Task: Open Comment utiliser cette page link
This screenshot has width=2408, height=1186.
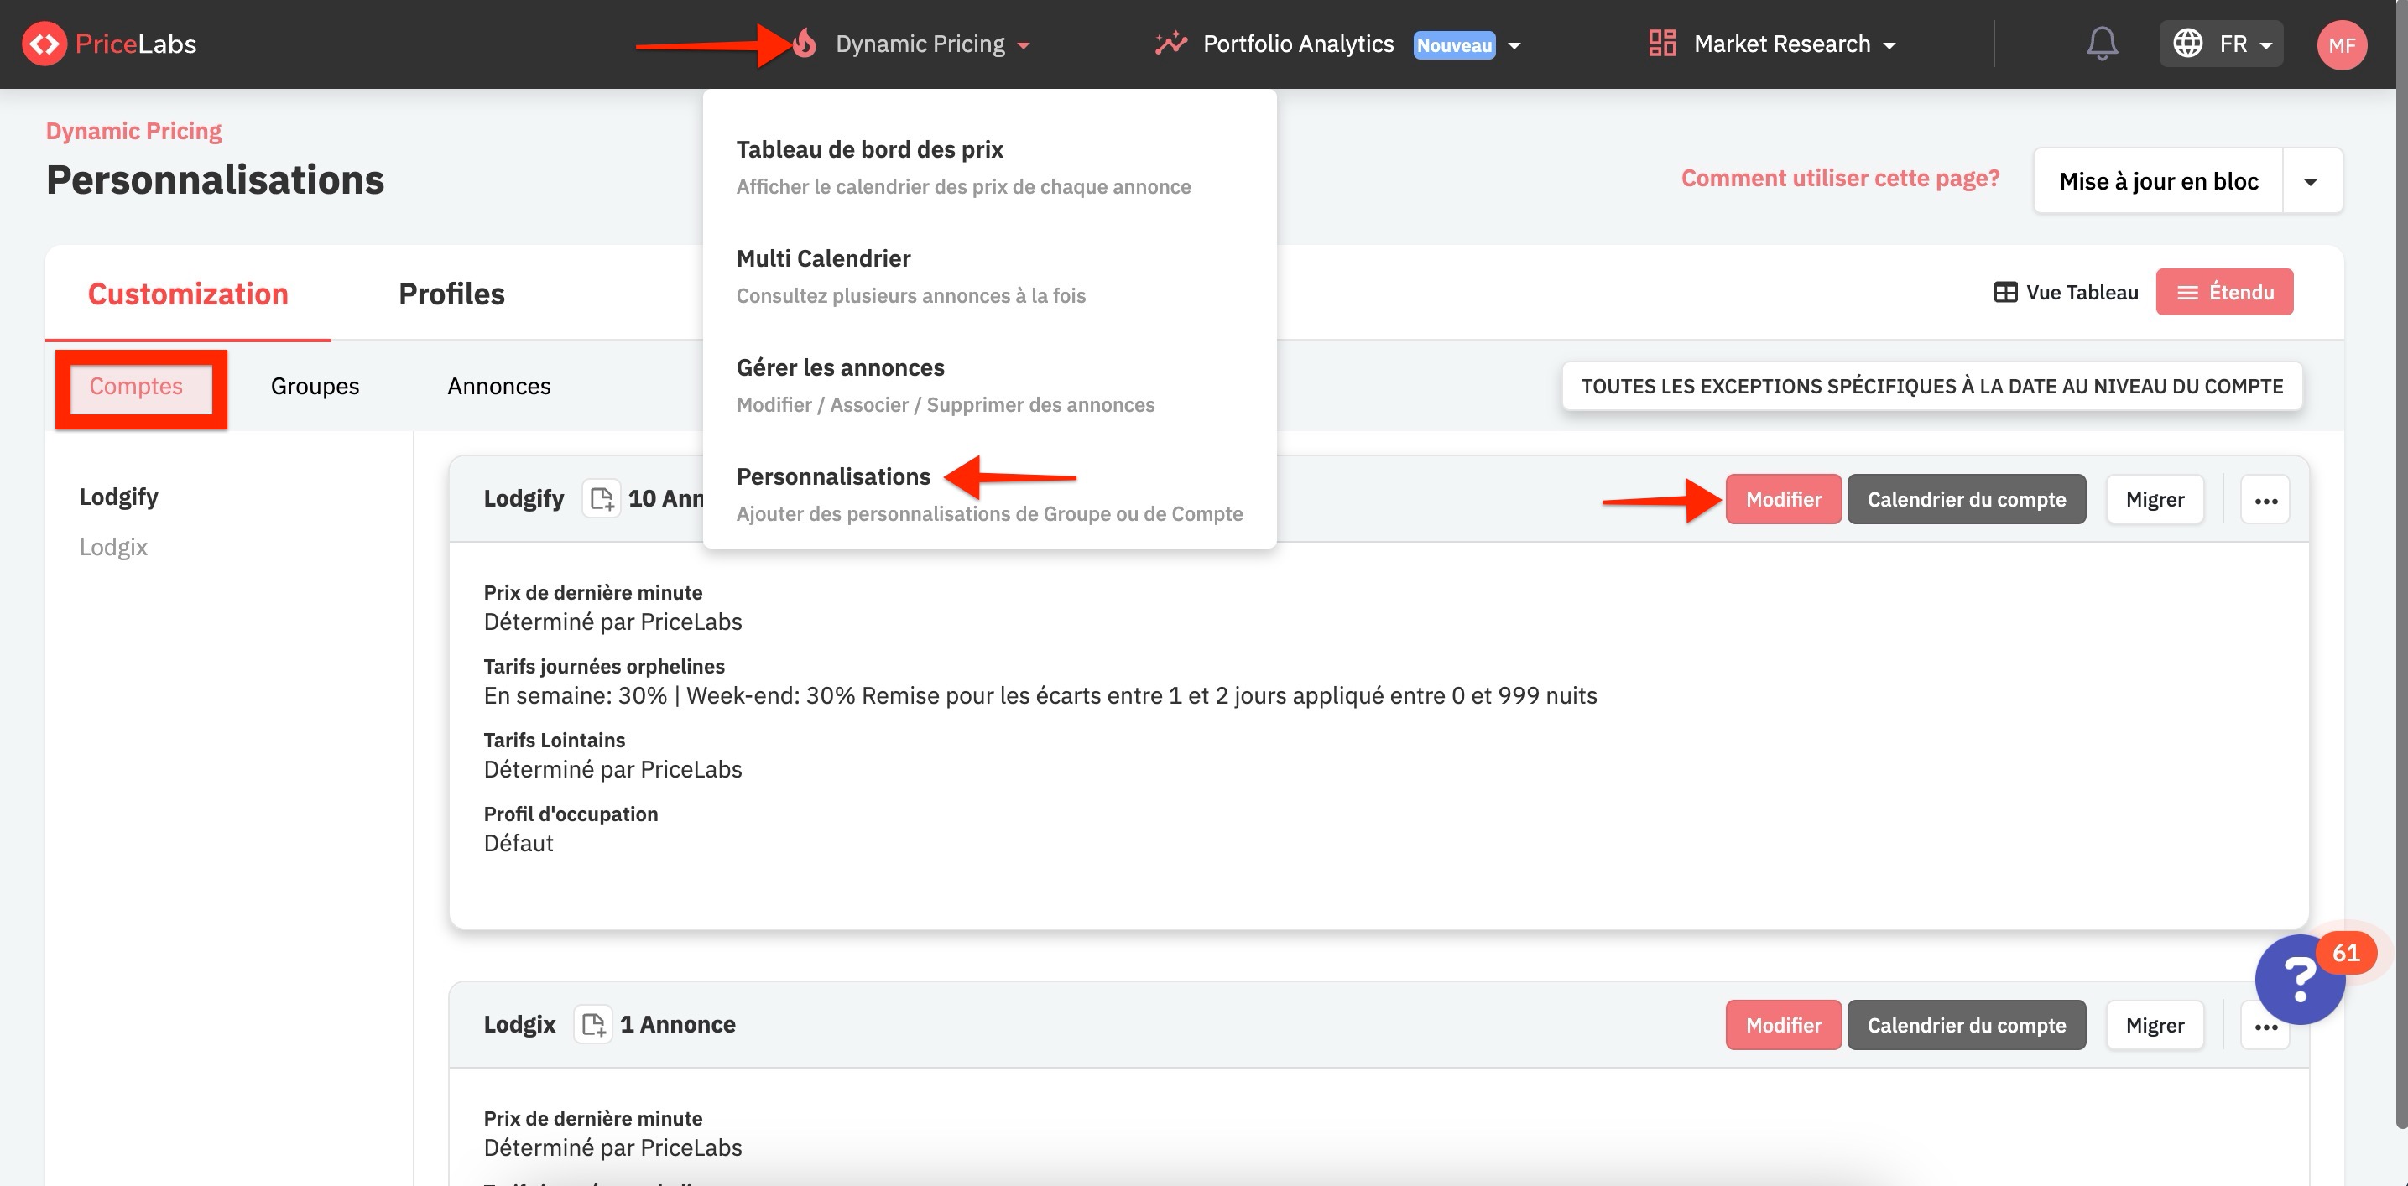Action: [1840, 178]
